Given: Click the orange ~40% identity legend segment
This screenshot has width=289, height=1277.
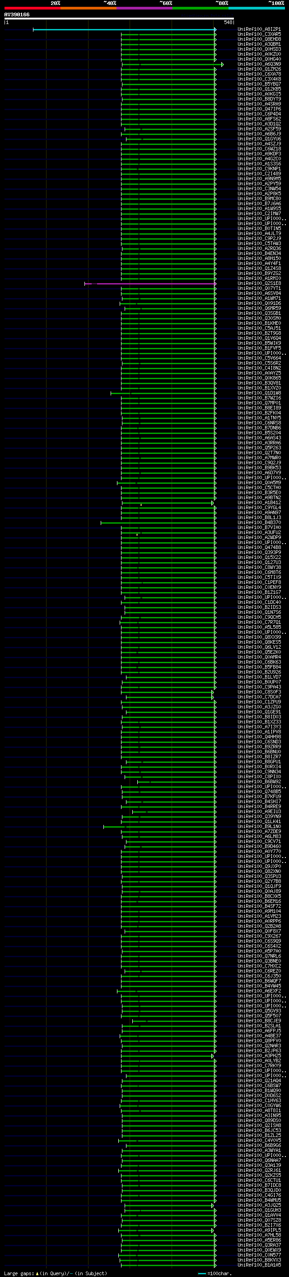Looking at the screenshot, I should pos(89,8).
